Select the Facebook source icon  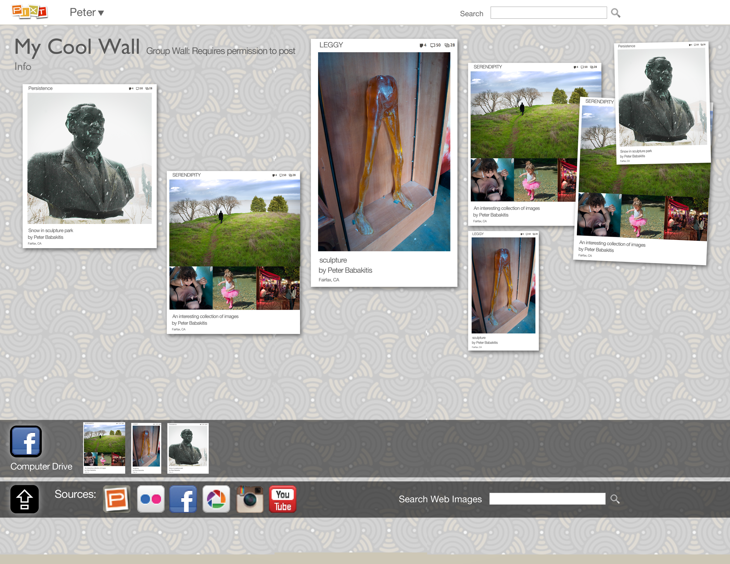[183, 499]
